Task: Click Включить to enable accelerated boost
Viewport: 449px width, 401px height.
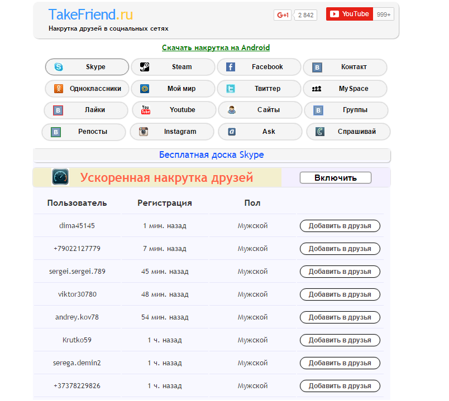Action: click(335, 177)
